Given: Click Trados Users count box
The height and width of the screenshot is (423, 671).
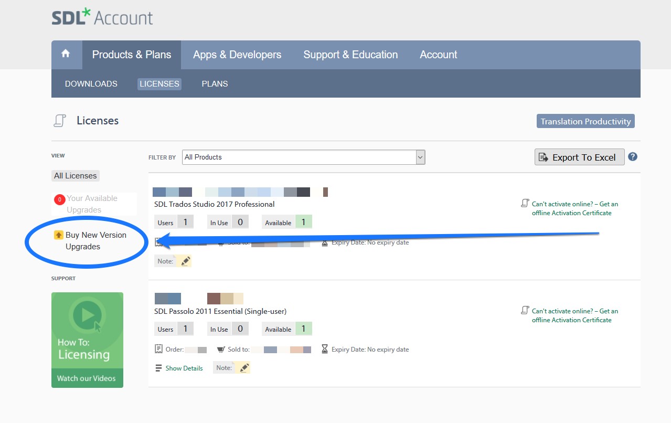Looking at the screenshot, I should (174, 222).
